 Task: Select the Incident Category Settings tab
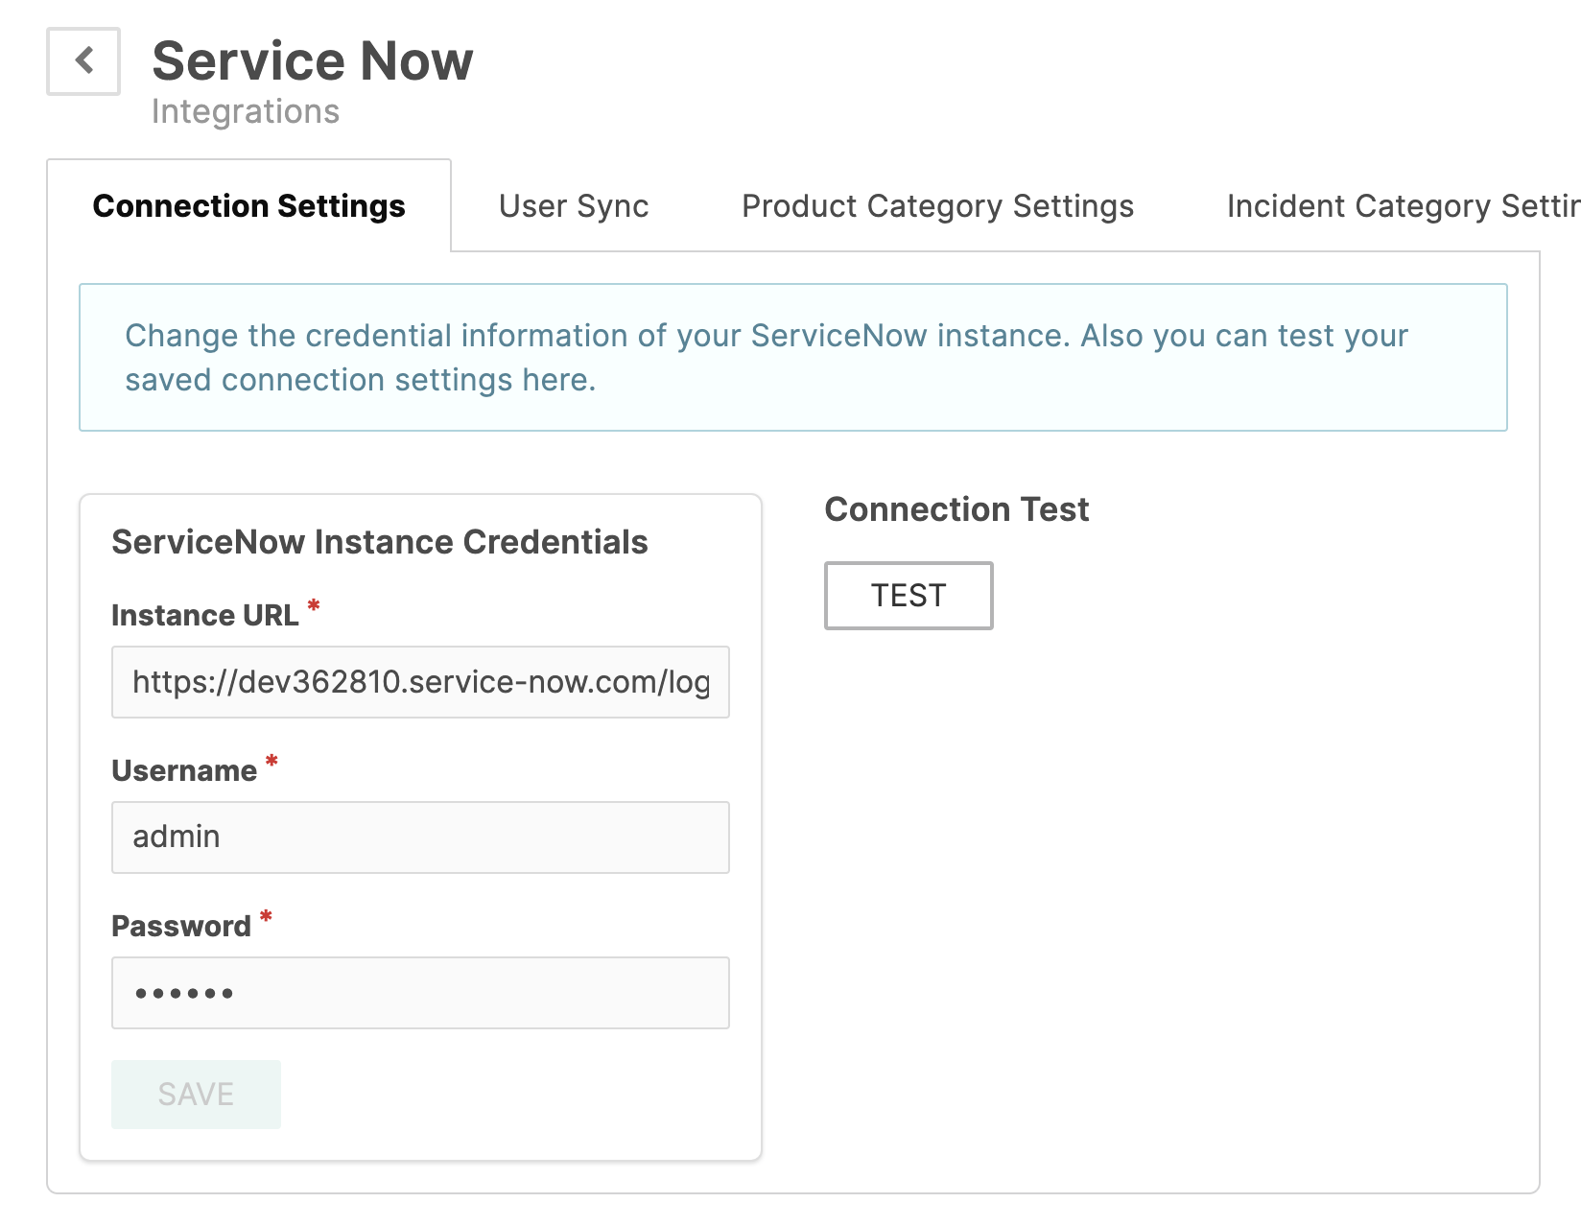[x=1403, y=205]
